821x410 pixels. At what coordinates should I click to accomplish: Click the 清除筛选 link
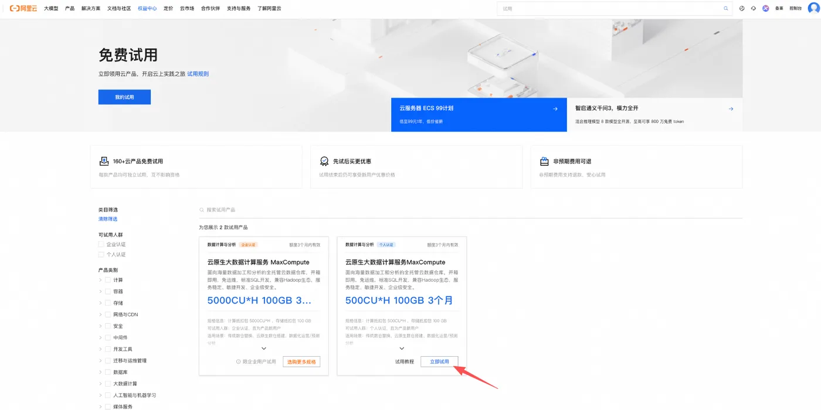pyautogui.click(x=108, y=219)
